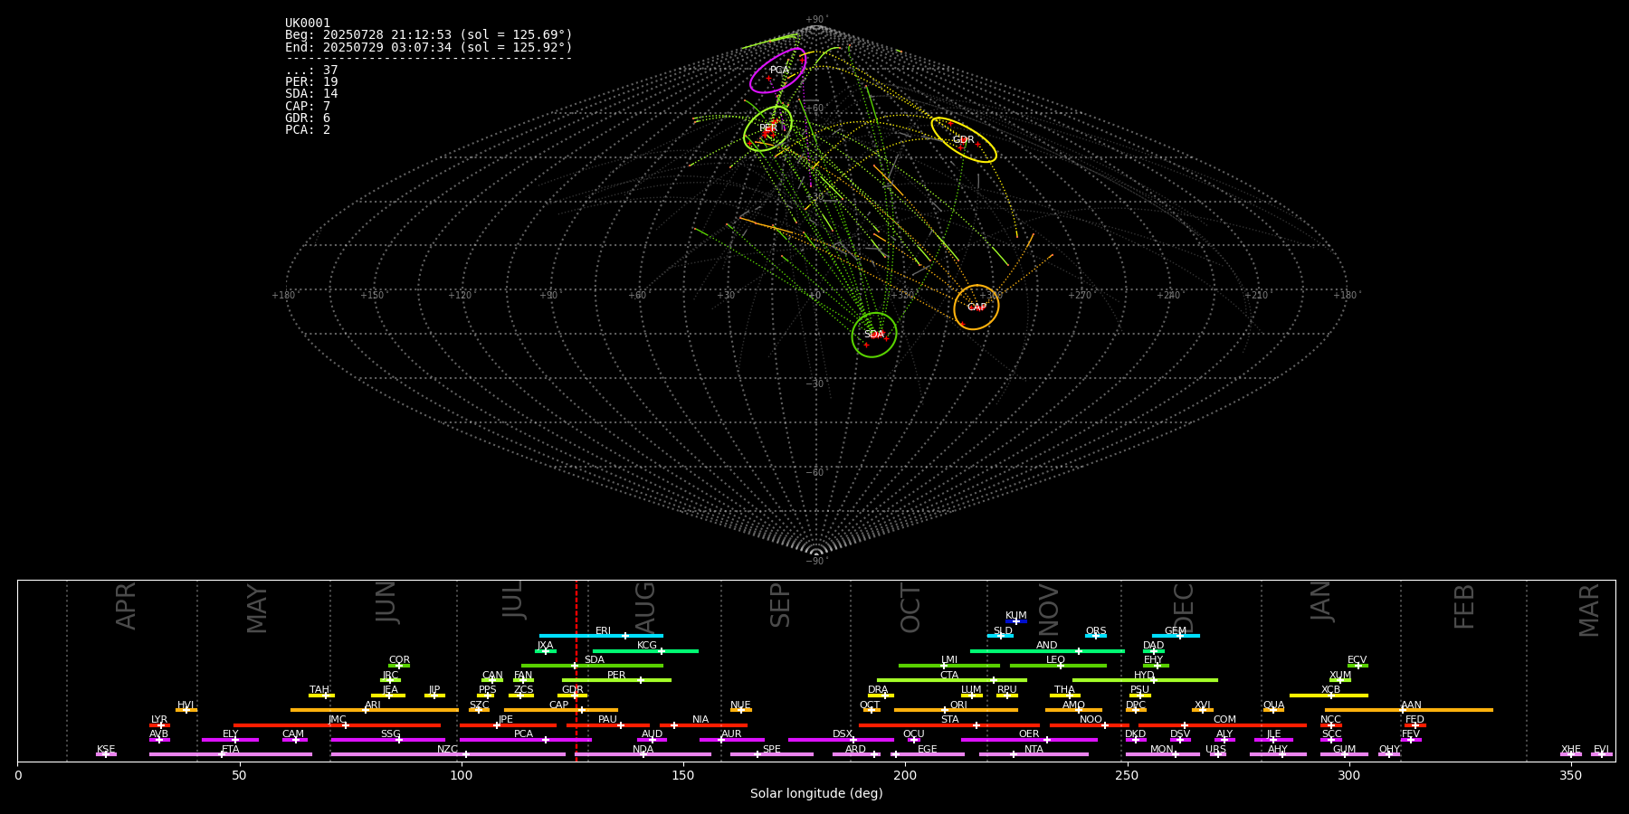Viewport: 1629px width, 814px height.
Task: Click the NOV month label
Action: click(1048, 608)
